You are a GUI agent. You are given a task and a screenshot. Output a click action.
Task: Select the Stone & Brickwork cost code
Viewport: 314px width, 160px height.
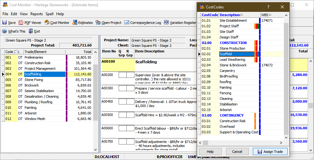241,65
